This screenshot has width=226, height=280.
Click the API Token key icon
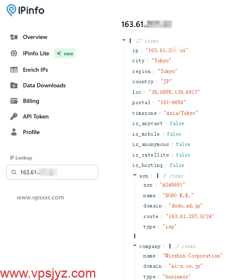click(x=14, y=116)
